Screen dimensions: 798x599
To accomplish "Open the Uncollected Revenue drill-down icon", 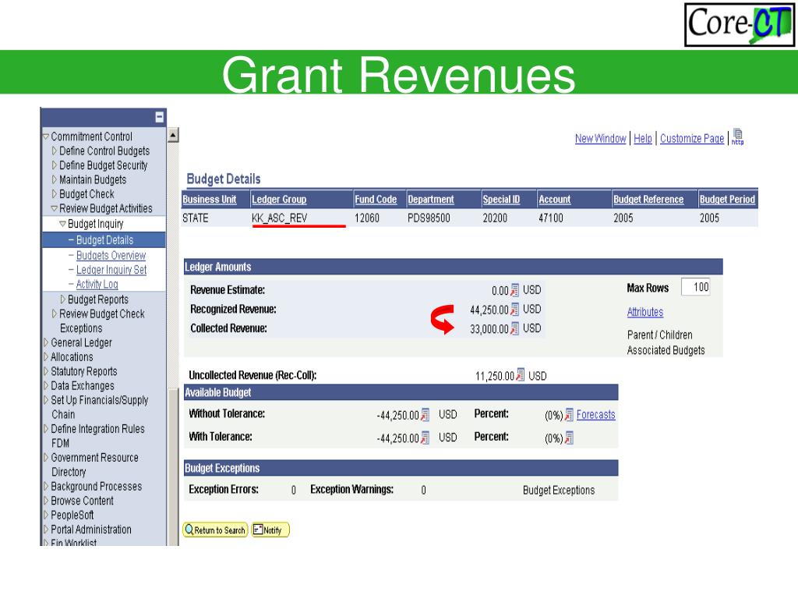I will coord(520,375).
